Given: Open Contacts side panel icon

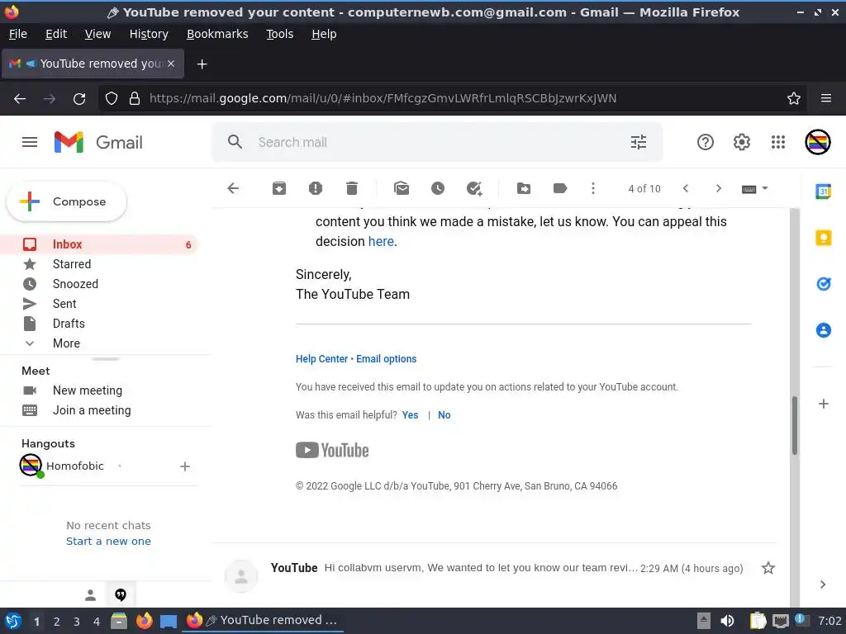Looking at the screenshot, I should [x=824, y=330].
